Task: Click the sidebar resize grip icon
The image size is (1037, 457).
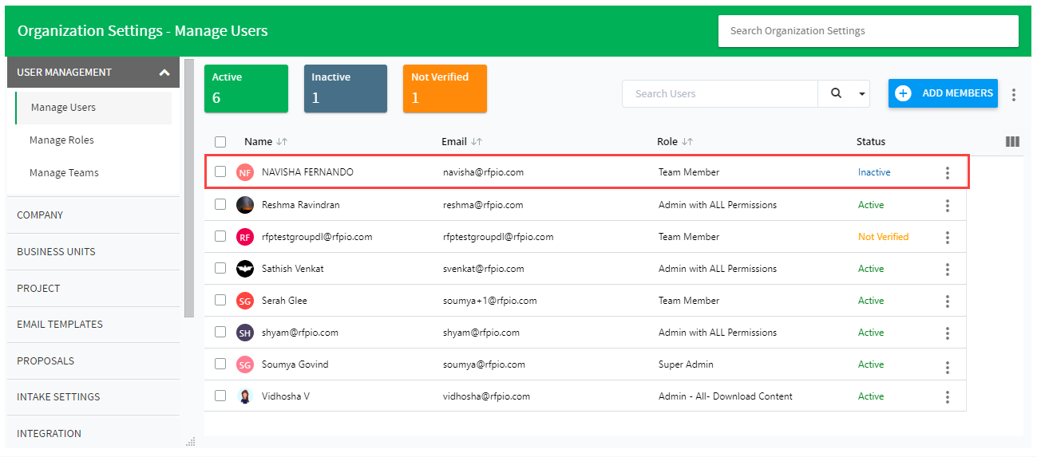Action: 190,441
